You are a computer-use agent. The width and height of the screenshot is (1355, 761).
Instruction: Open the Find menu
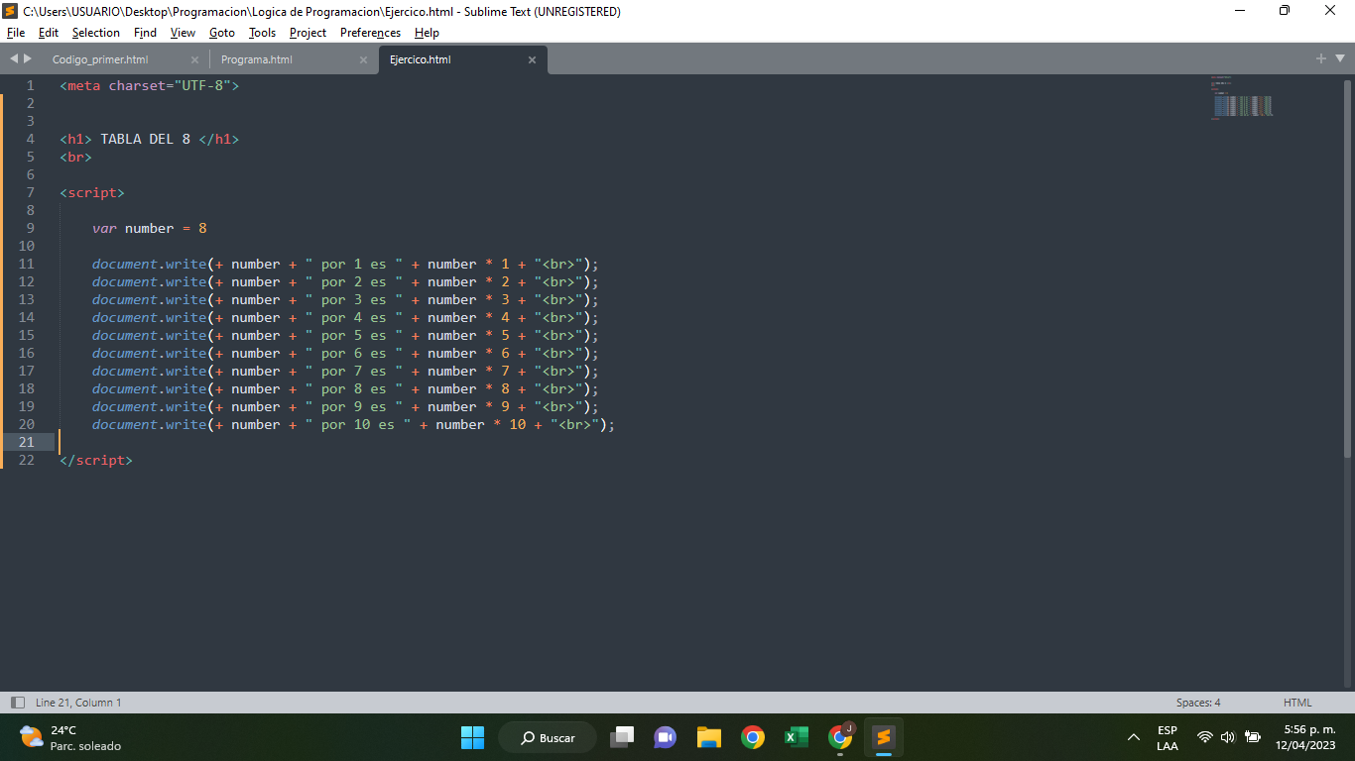coord(145,33)
